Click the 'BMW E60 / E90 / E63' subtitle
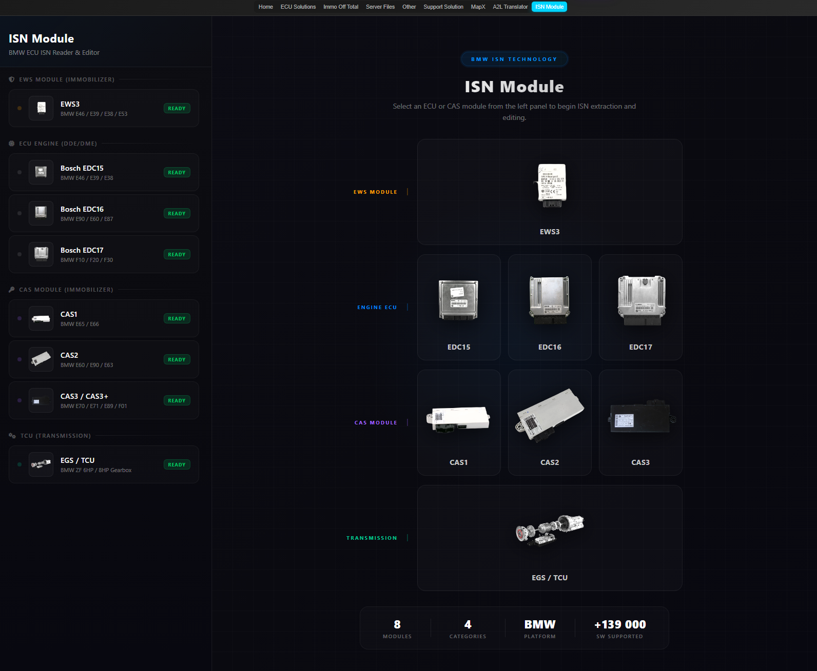 pyautogui.click(x=87, y=365)
